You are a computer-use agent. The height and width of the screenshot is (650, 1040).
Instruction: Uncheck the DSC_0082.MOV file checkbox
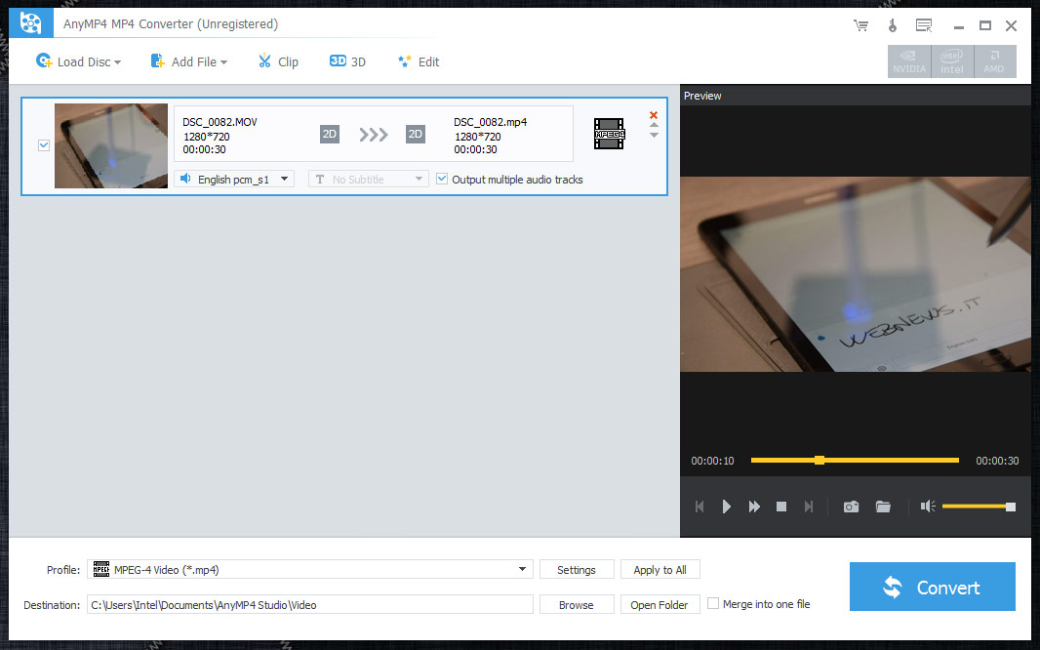(44, 145)
